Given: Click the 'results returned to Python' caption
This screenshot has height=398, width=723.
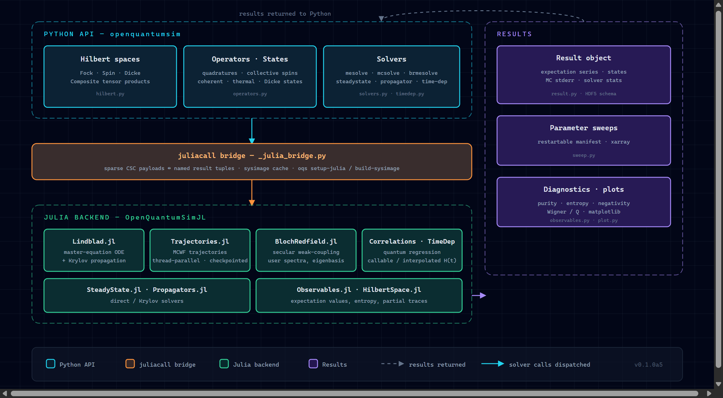Looking at the screenshot, I should click(x=285, y=14).
